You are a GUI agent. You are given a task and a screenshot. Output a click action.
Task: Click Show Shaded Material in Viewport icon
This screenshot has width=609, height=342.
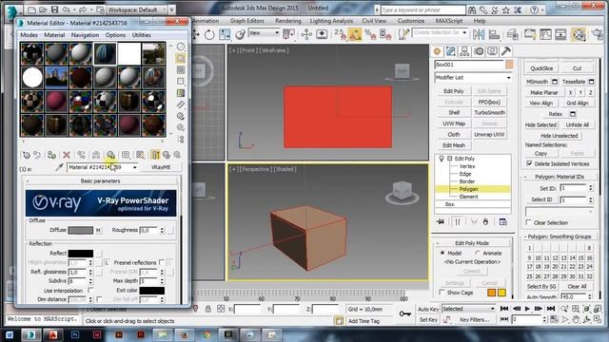point(140,155)
